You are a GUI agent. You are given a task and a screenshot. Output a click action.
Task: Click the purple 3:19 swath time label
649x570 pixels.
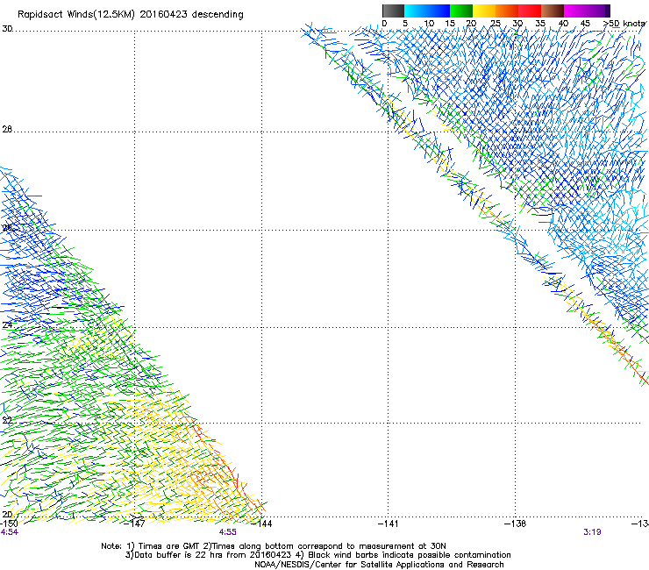[592, 532]
